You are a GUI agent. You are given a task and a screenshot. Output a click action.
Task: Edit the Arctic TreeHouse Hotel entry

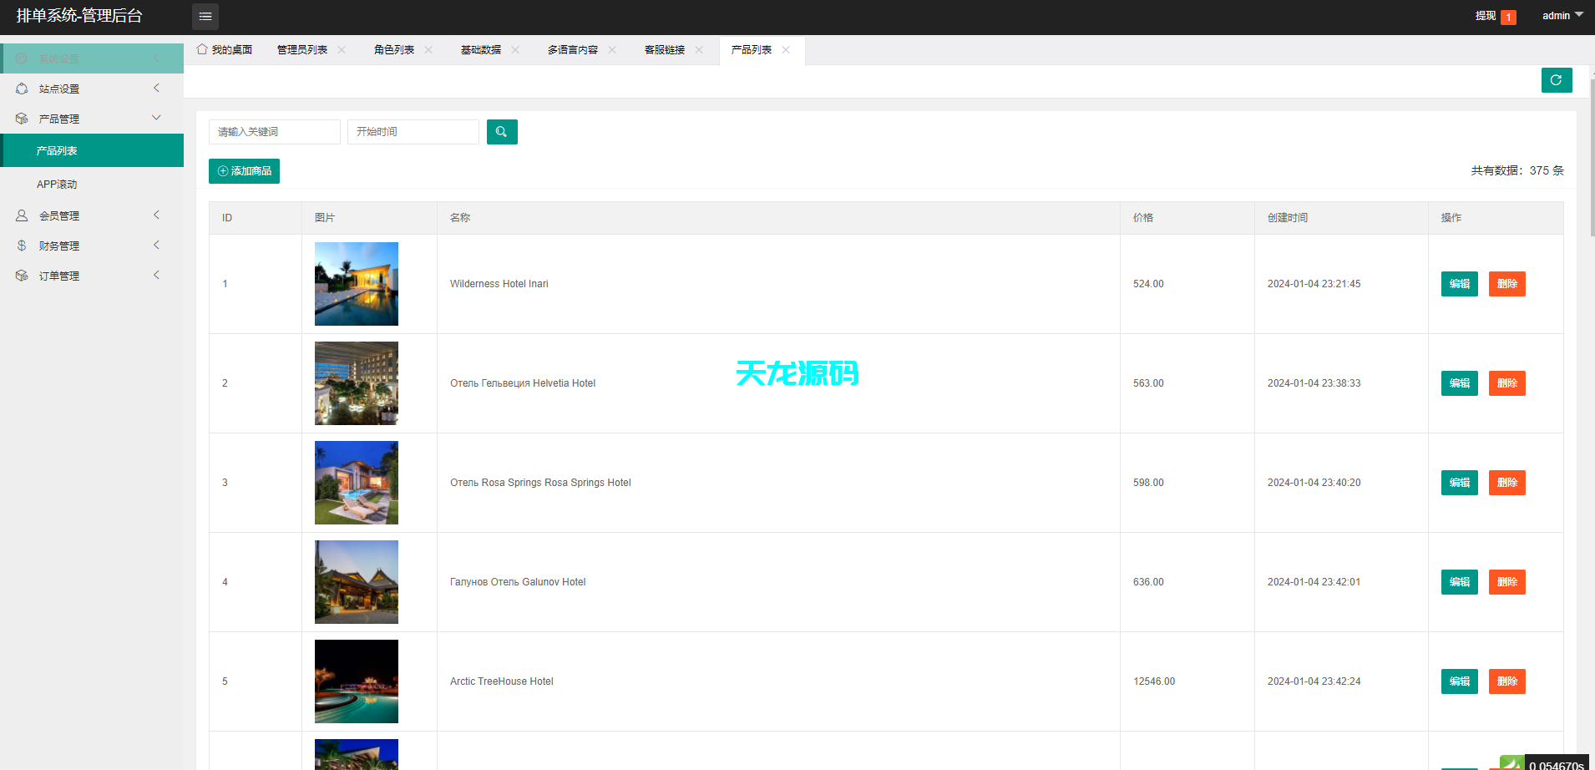tap(1458, 681)
